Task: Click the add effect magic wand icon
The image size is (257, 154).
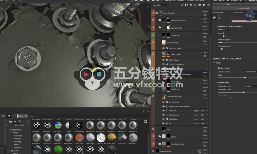Action: [182, 5]
